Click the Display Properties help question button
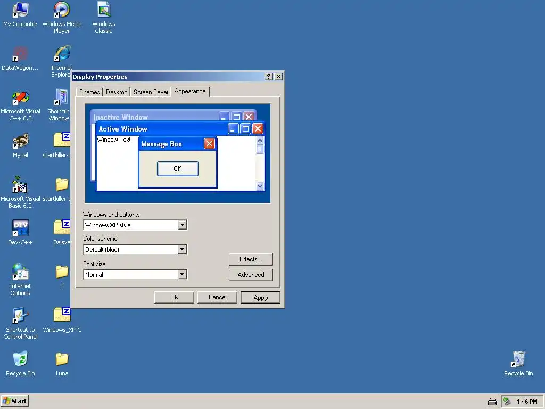Screen dimensions: 545x409 click(268, 77)
